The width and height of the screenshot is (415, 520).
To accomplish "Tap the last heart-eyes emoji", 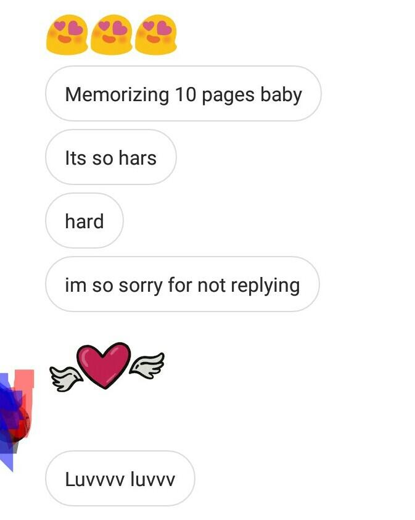I will click(156, 34).
